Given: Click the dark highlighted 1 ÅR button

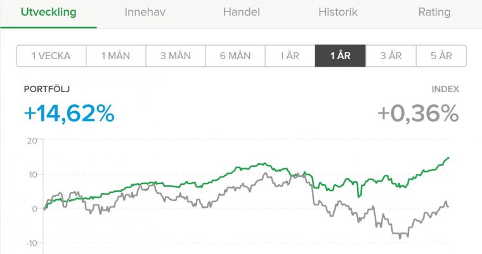Looking at the screenshot, I should click(341, 56).
